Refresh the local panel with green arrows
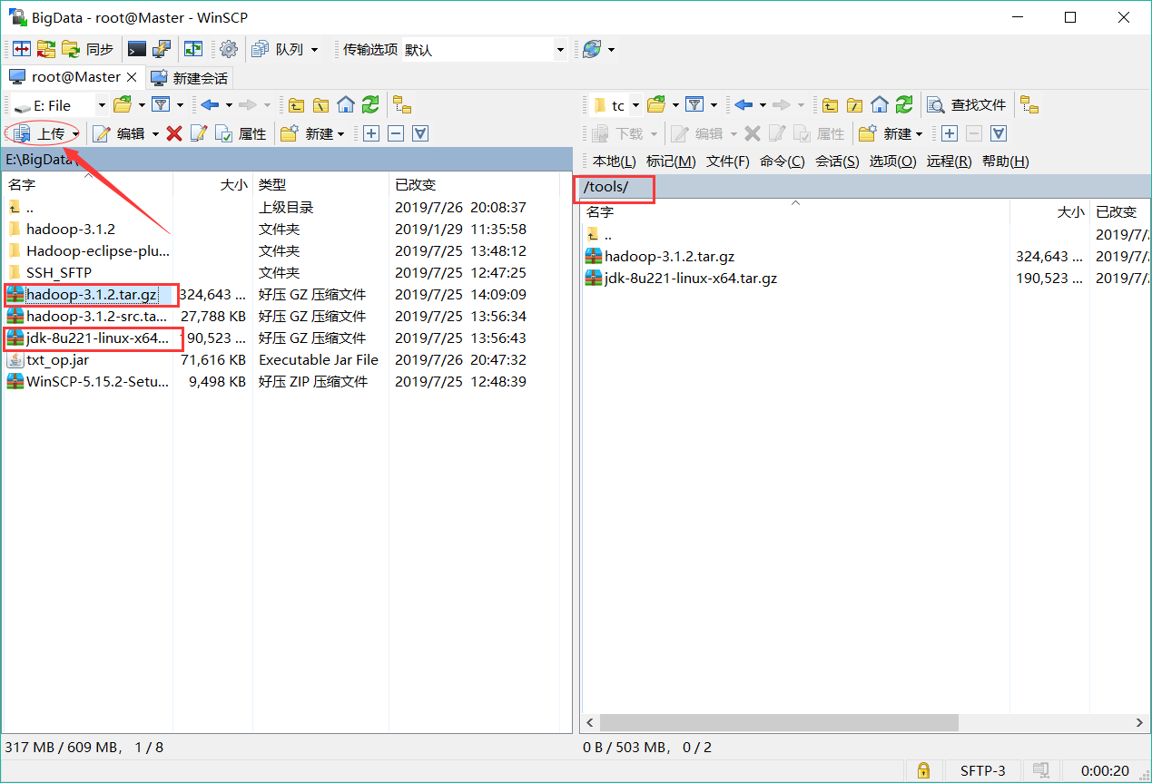1152x783 pixels. 369,105
